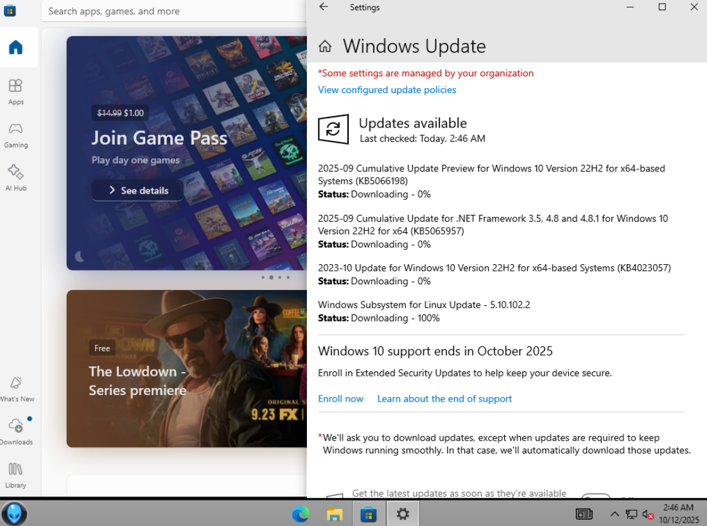Click 'Windows 10 support ends in October 2025'
The height and width of the screenshot is (526, 707).
click(435, 352)
